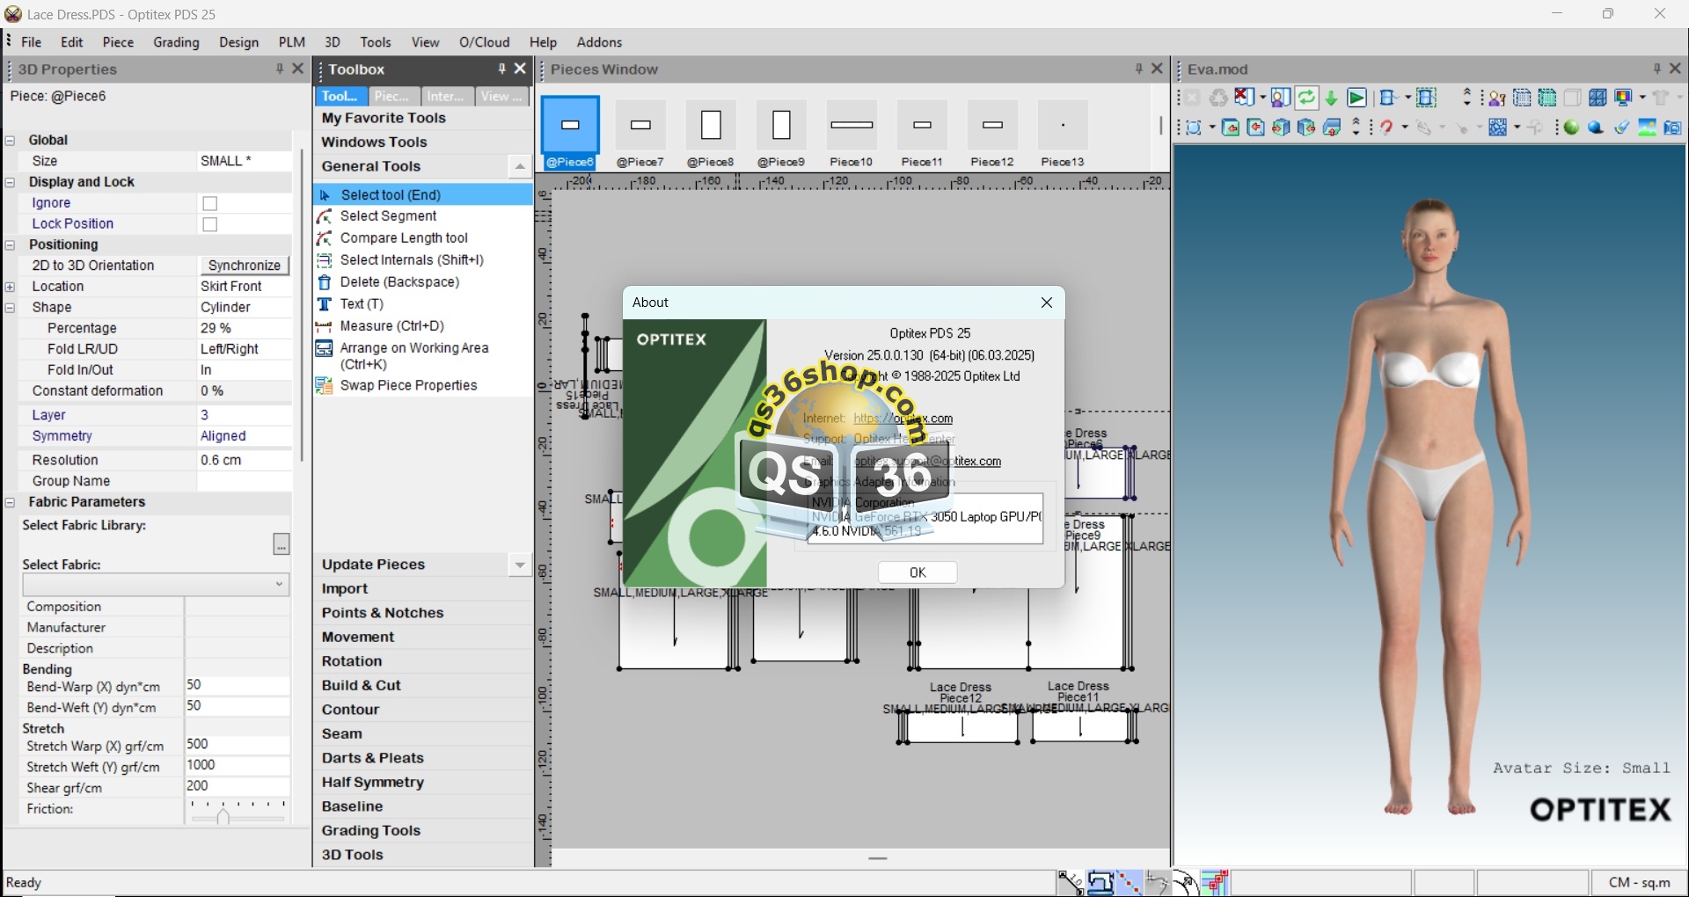The image size is (1689, 897).
Task: Choose Select Internals (Shift+I) tool
Action: pyautogui.click(x=423, y=260)
